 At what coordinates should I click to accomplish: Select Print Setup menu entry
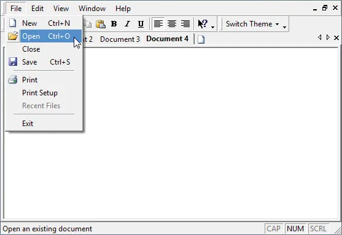pyautogui.click(x=44, y=93)
